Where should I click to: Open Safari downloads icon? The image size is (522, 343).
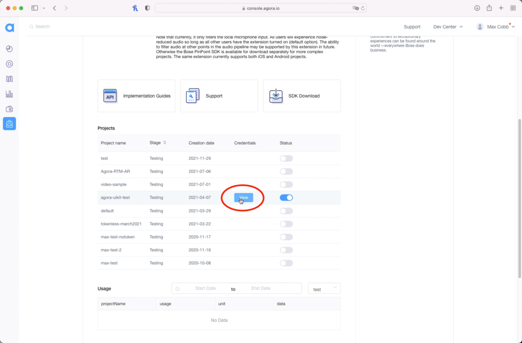click(477, 8)
